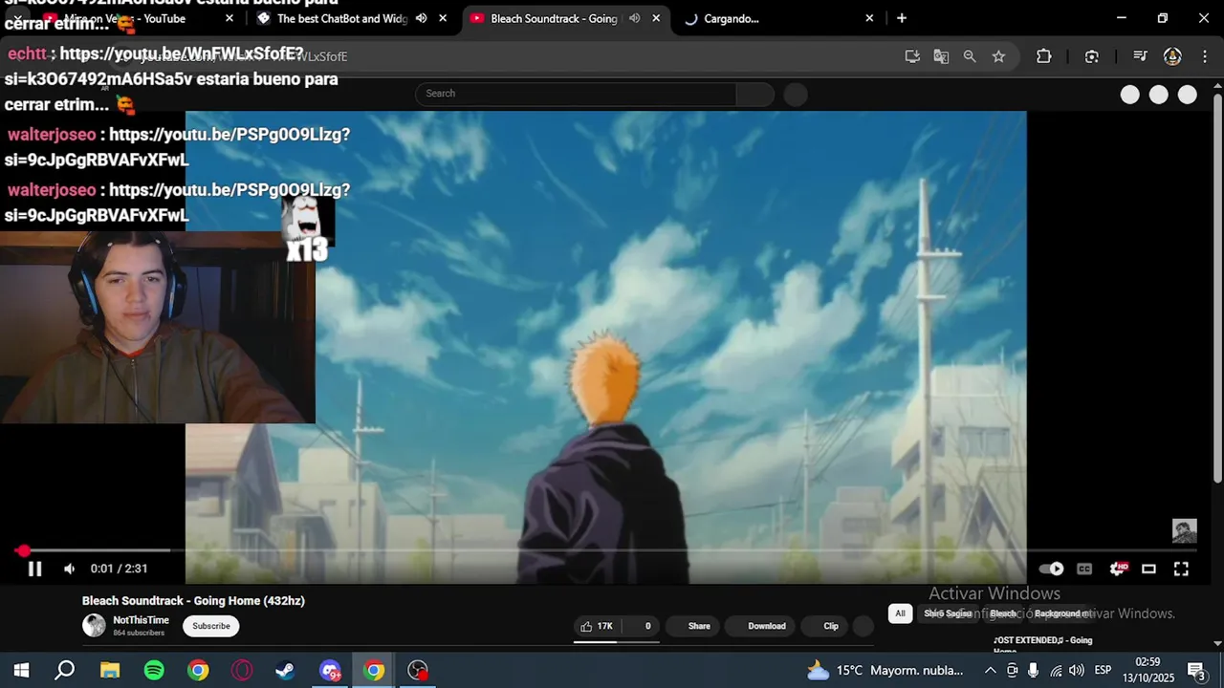The width and height of the screenshot is (1224, 688).
Task: Open the translate page icon
Action: [941, 56]
